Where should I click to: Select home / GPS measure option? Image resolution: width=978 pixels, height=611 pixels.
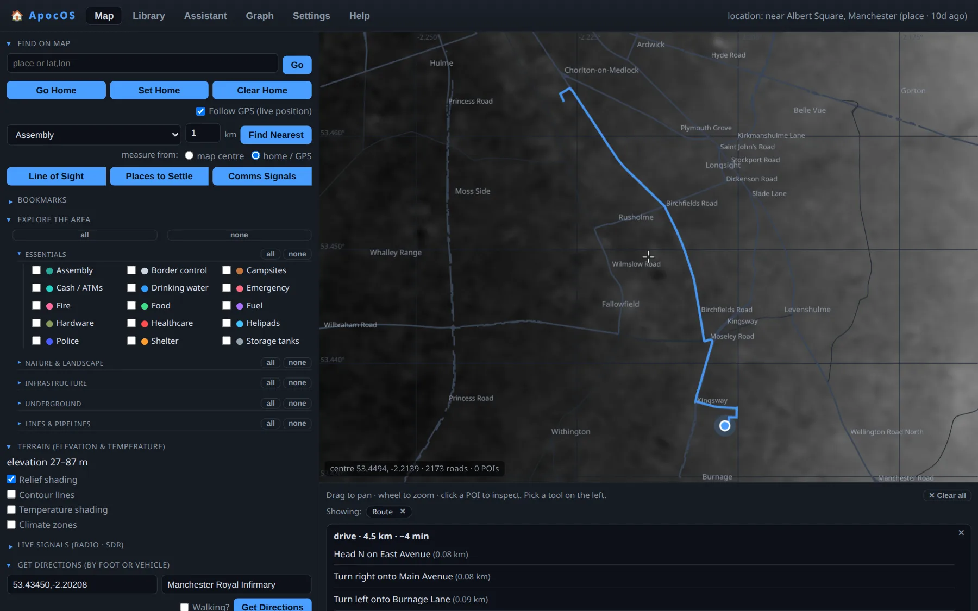(x=255, y=155)
